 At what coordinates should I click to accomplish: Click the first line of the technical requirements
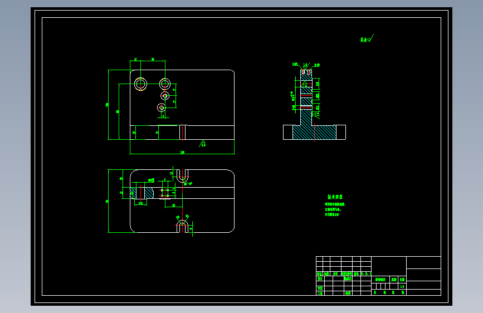pyautogui.click(x=335, y=204)
